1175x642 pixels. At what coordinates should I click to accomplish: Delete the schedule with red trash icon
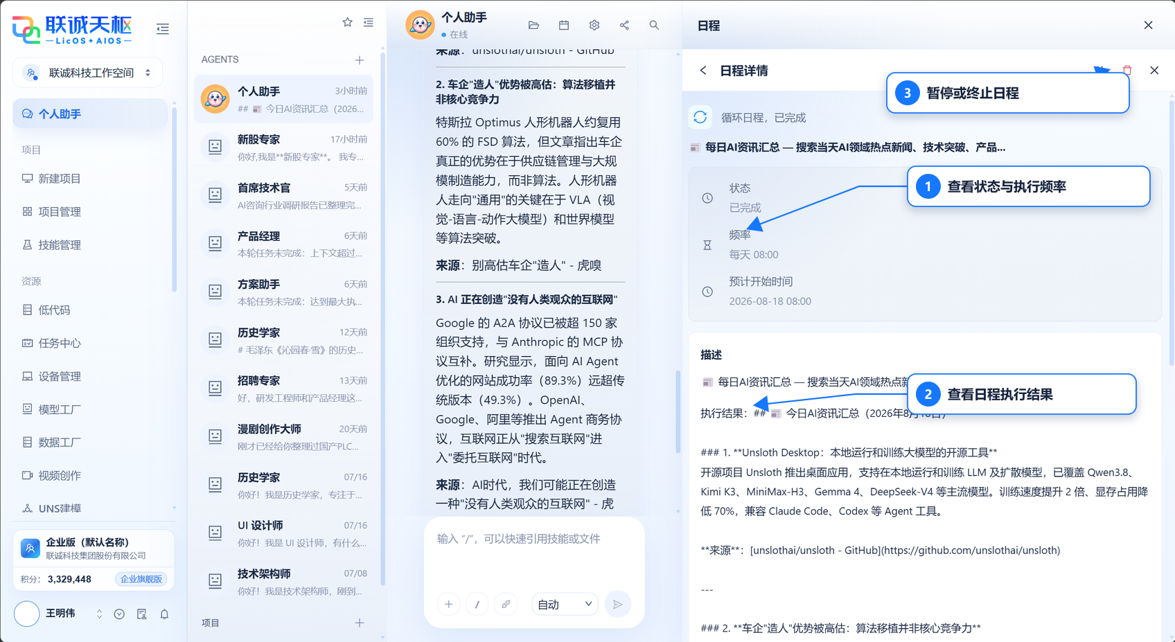coord(1127,70)
